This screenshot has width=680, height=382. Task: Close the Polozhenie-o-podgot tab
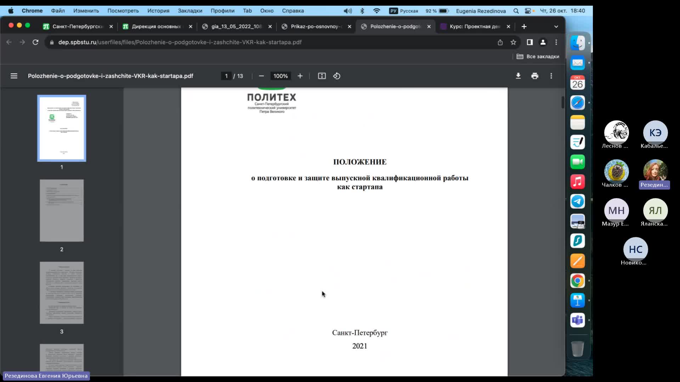point(429,27)
